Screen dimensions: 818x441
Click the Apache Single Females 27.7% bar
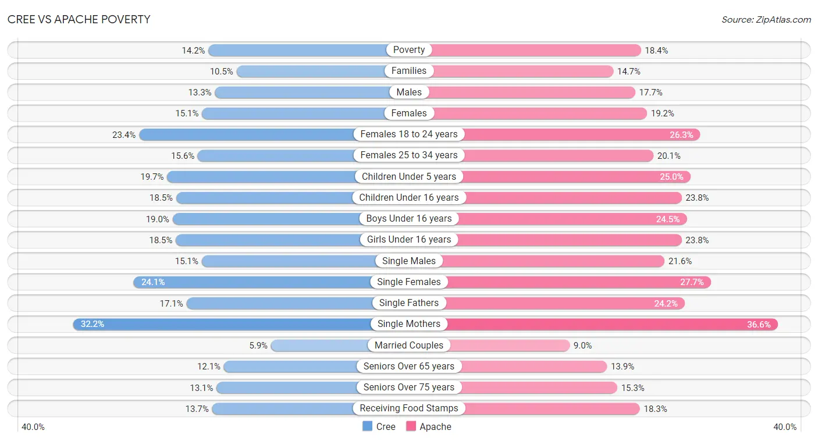[560, 282]
